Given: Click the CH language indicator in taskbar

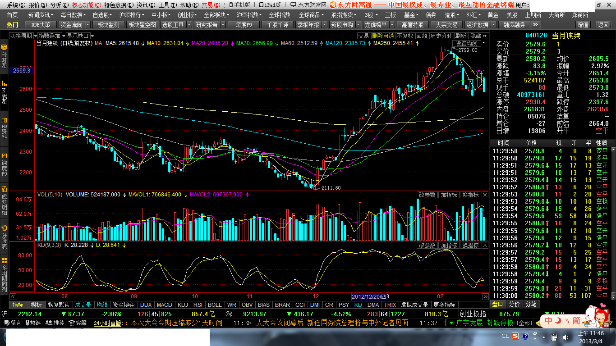Looking at the screenshot, I should coord(505,336).
